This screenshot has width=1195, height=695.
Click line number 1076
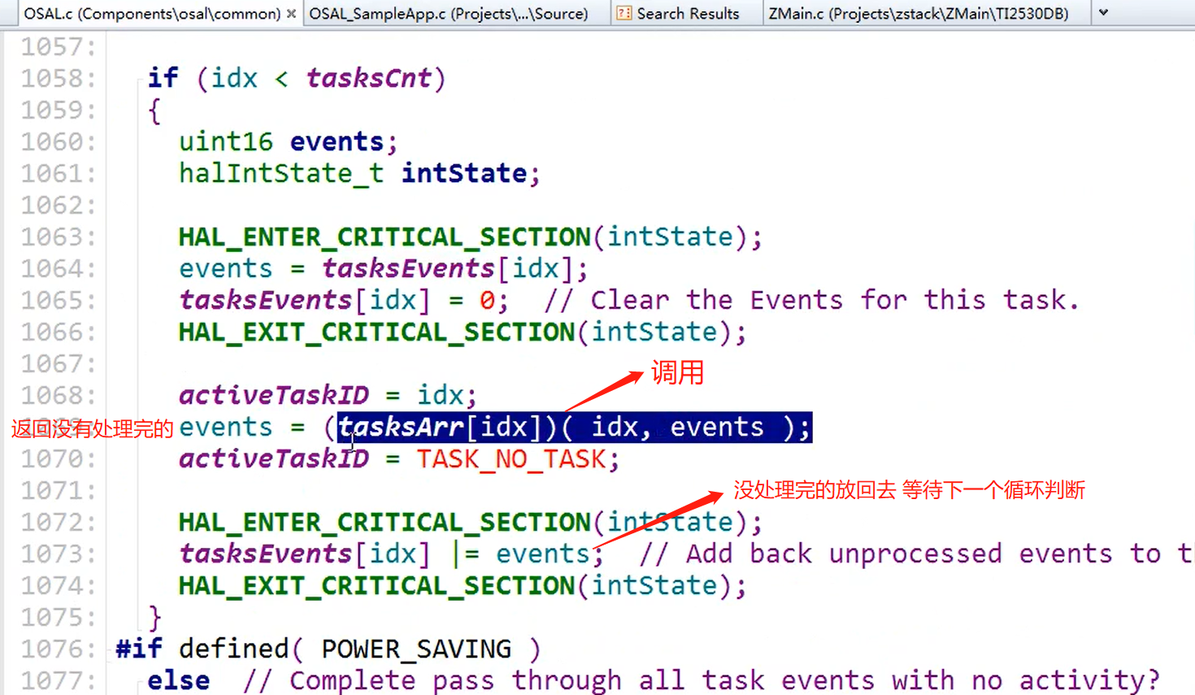[57, 649]
